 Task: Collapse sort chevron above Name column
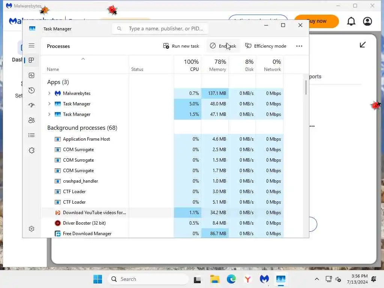(x=83, y=59)
